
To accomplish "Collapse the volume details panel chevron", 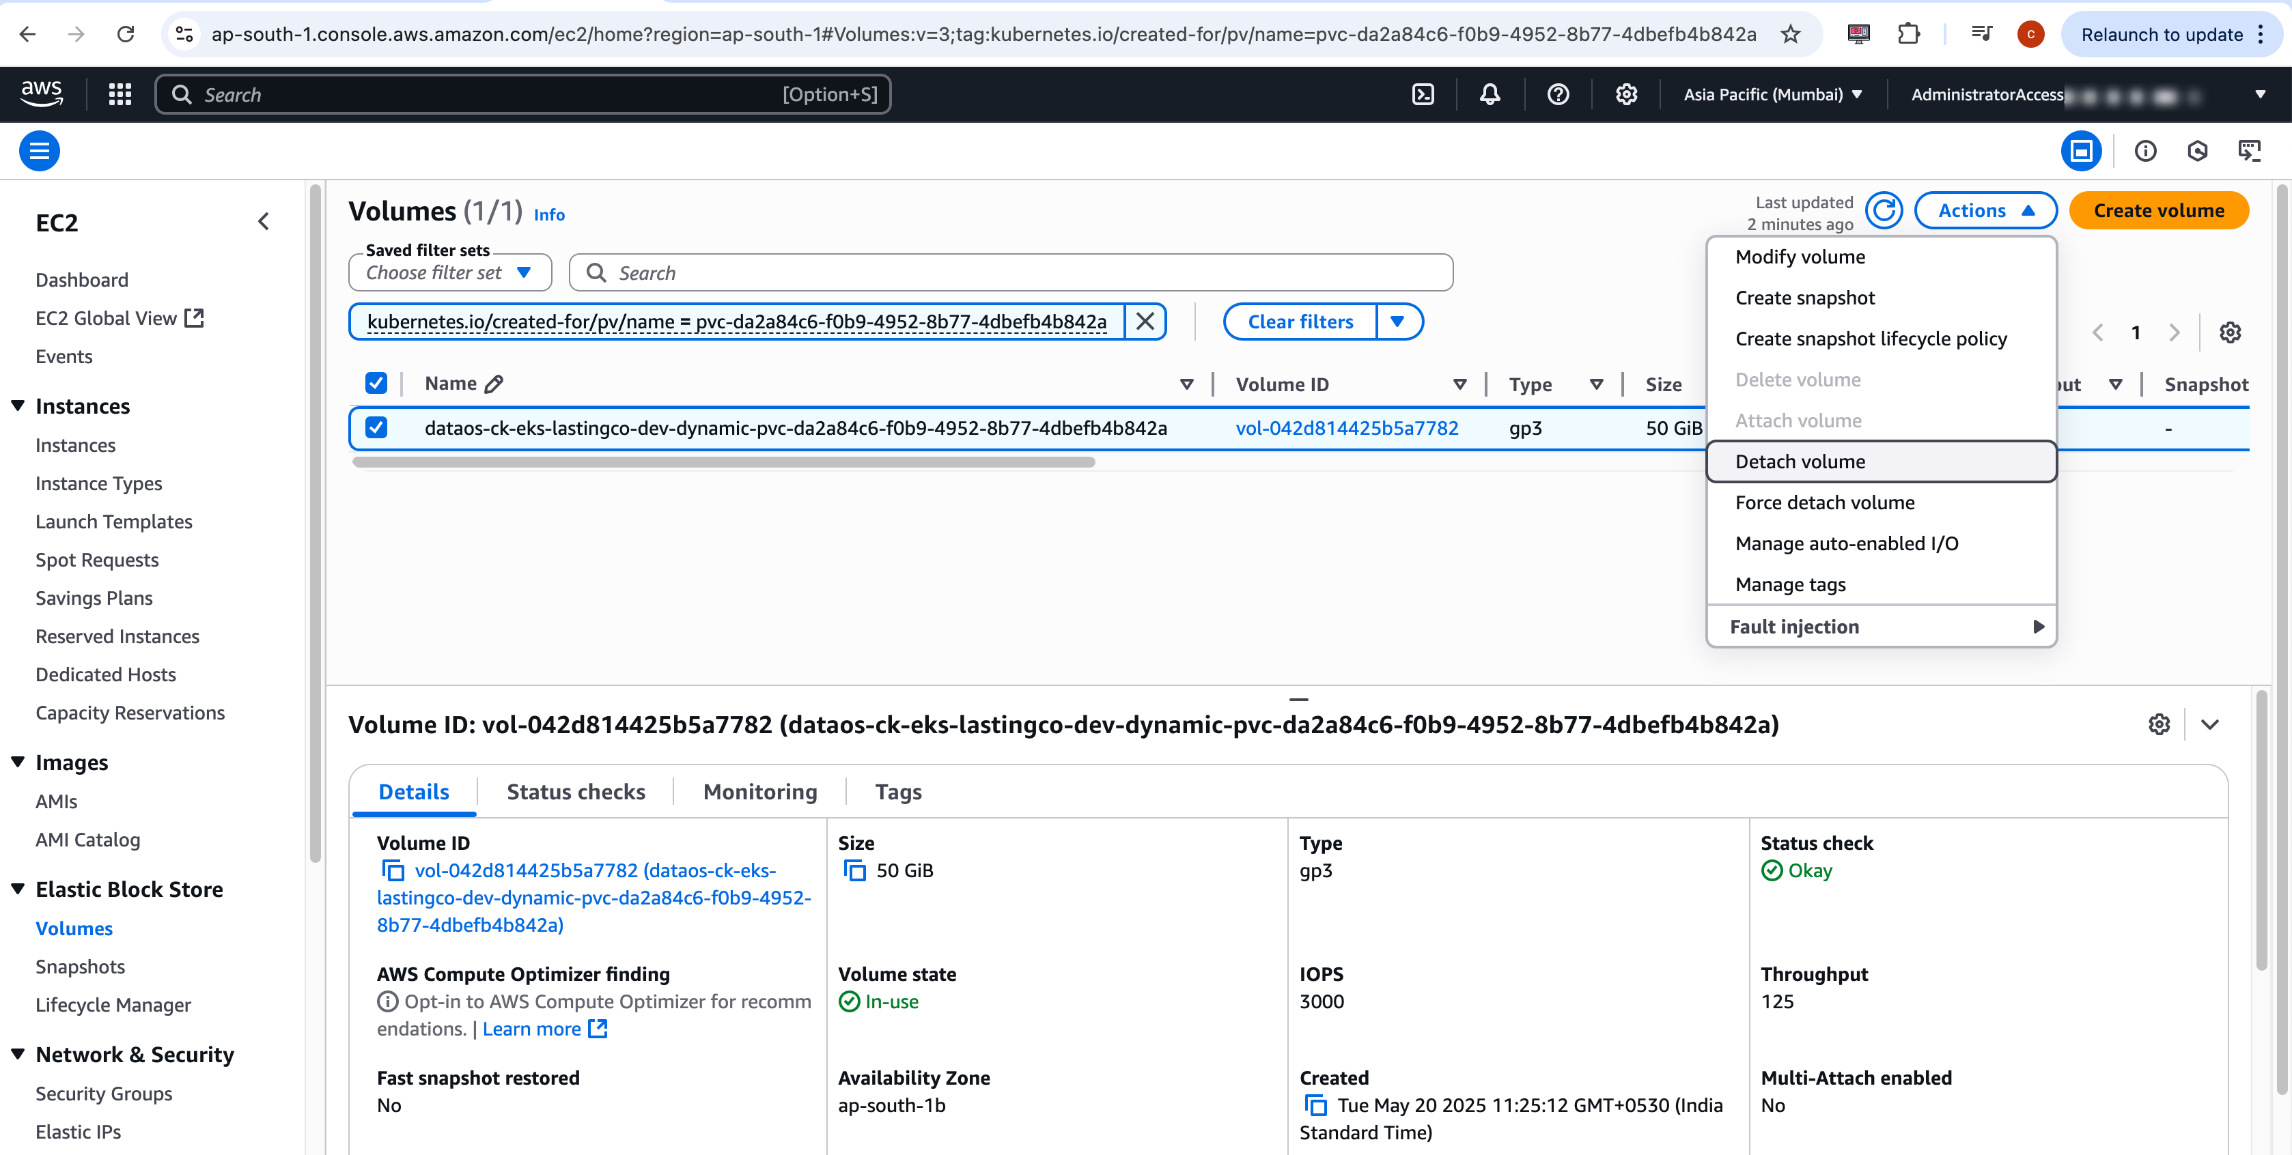I will 2210,725.
